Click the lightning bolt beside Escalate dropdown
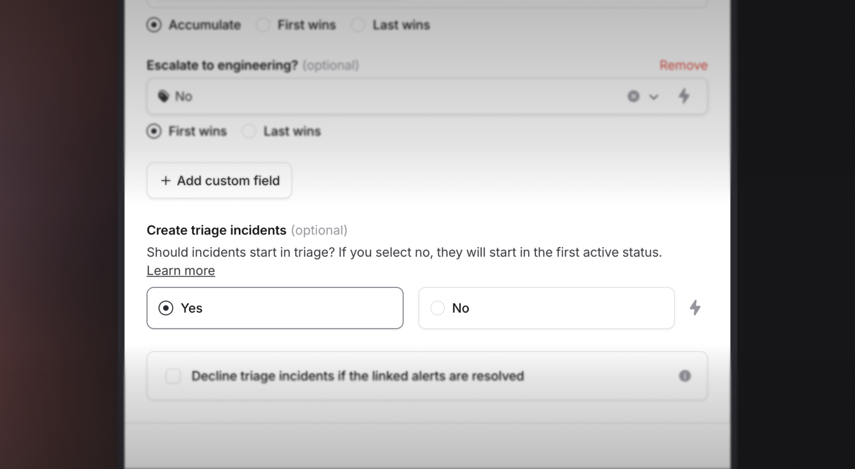The height and width of the screenshot is (469, 855). pyautogui.click(x=684, y=96)
